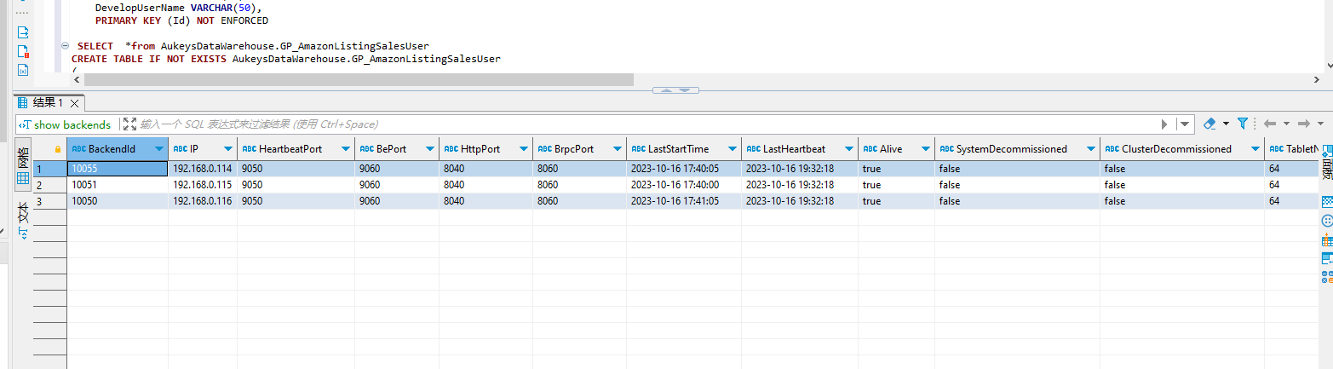Image resolution: width=1333 pixels, height=369 pixels.
Task: Click IP cell 192.168.0.114
Action: 203,169
